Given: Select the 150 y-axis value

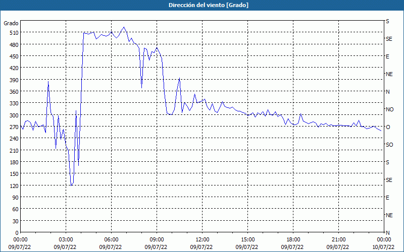Looking at the screenshot, I should click(x=14, y=174).
